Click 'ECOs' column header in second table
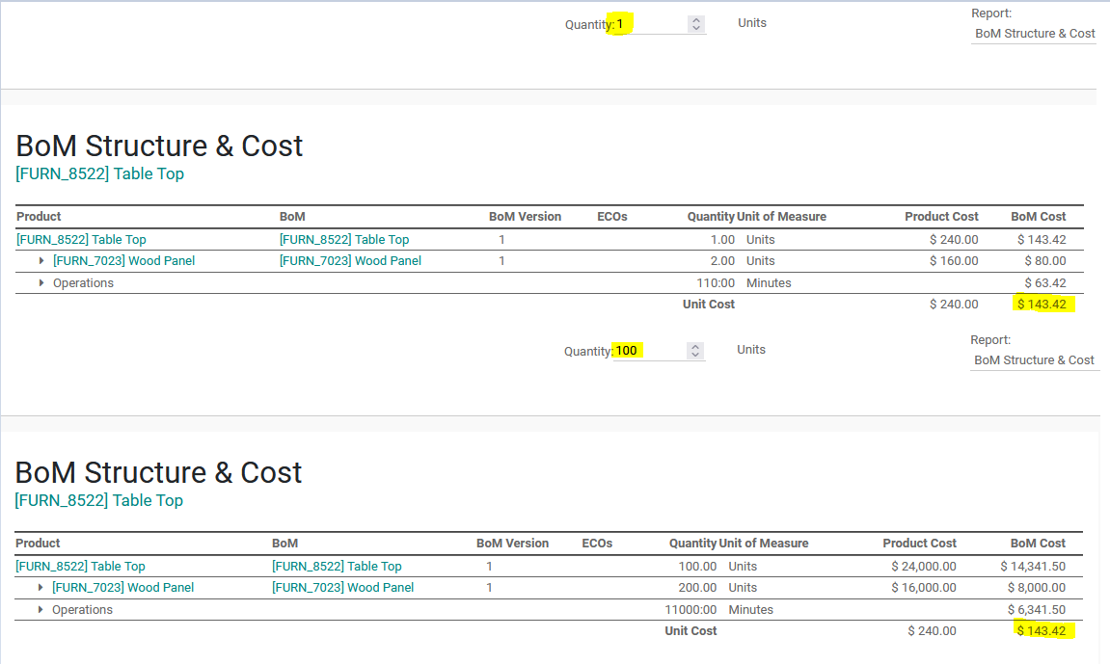This screenshot has height=664, width=1110. pyautogui.click(x=597, y=544)
